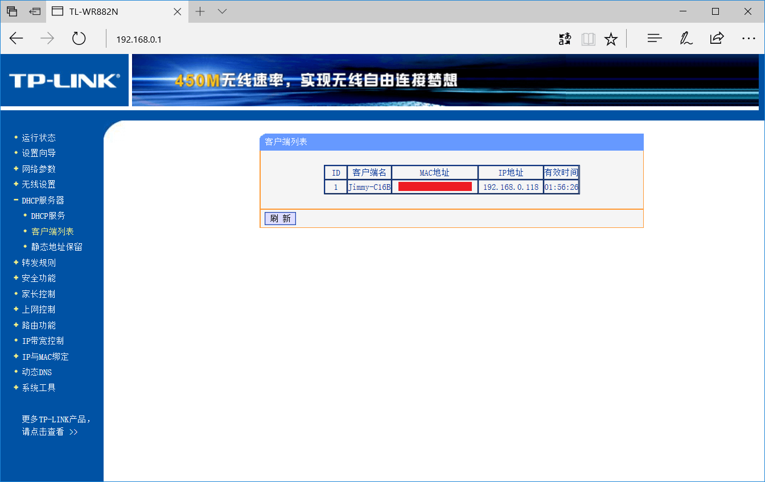Open Settings and more via ellipsis icon
Image resolution: width=765 pixels, height=482 pixels.
(748, 38)
